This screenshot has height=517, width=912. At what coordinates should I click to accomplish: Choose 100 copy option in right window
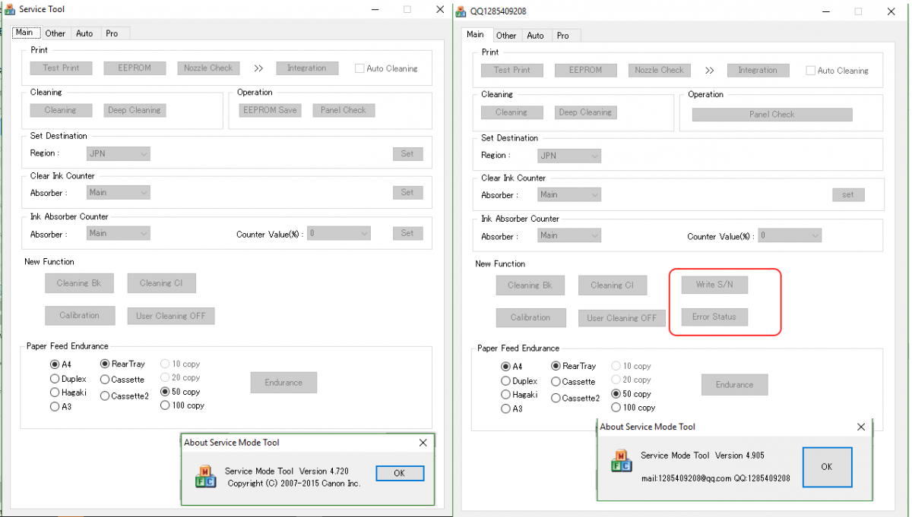click(x=616, y=408)
